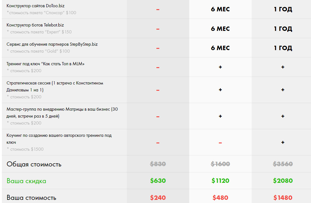Click the rightmost plus in the Коучинг row
Viewport: 311px width, 203px height.
pos(283,142)
